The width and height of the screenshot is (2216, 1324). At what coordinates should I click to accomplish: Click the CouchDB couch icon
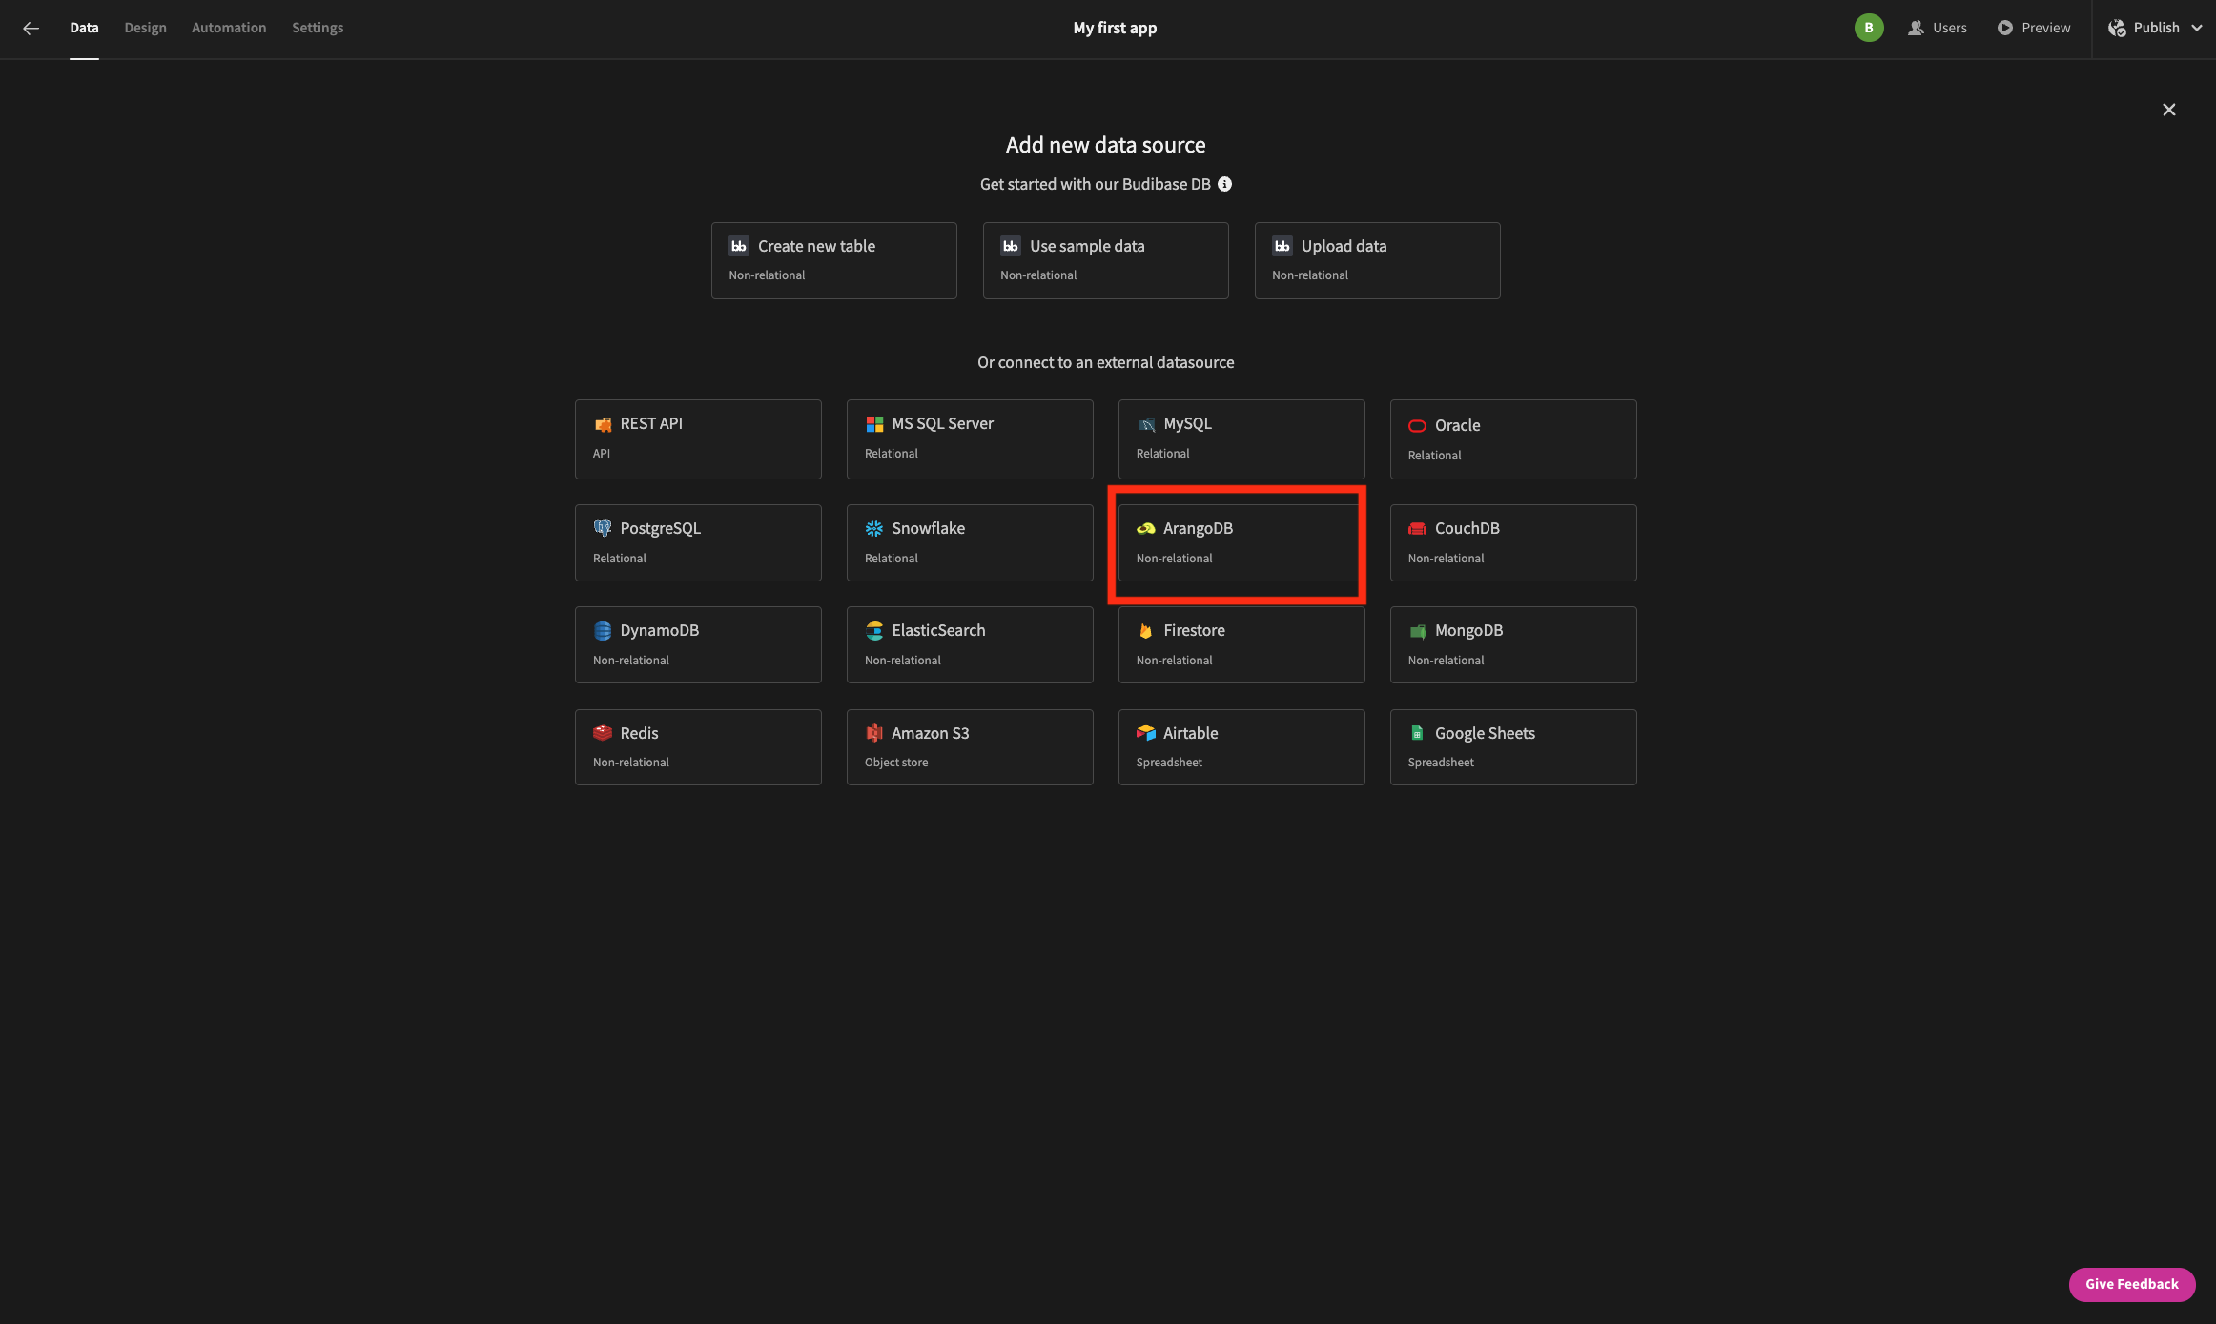click(x=1417, y=528)
